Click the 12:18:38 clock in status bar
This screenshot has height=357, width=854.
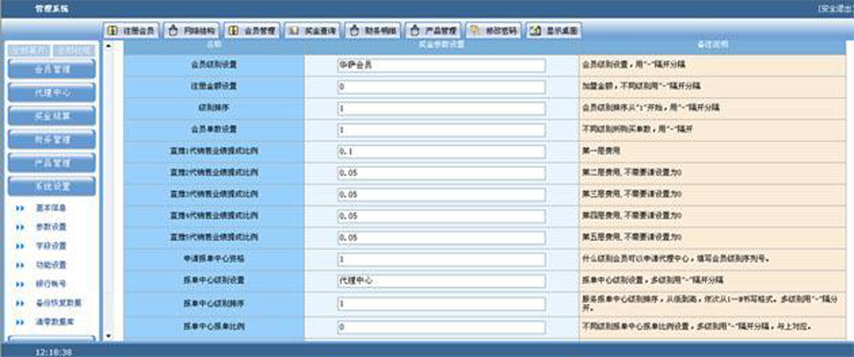click(54, 352)
